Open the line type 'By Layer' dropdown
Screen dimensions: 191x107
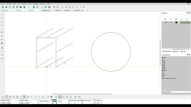33,10
